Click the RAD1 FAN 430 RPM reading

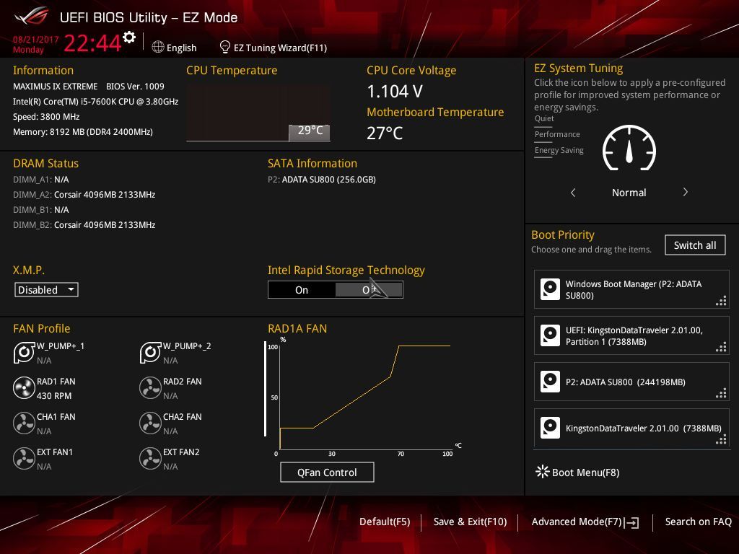point(54,396)
